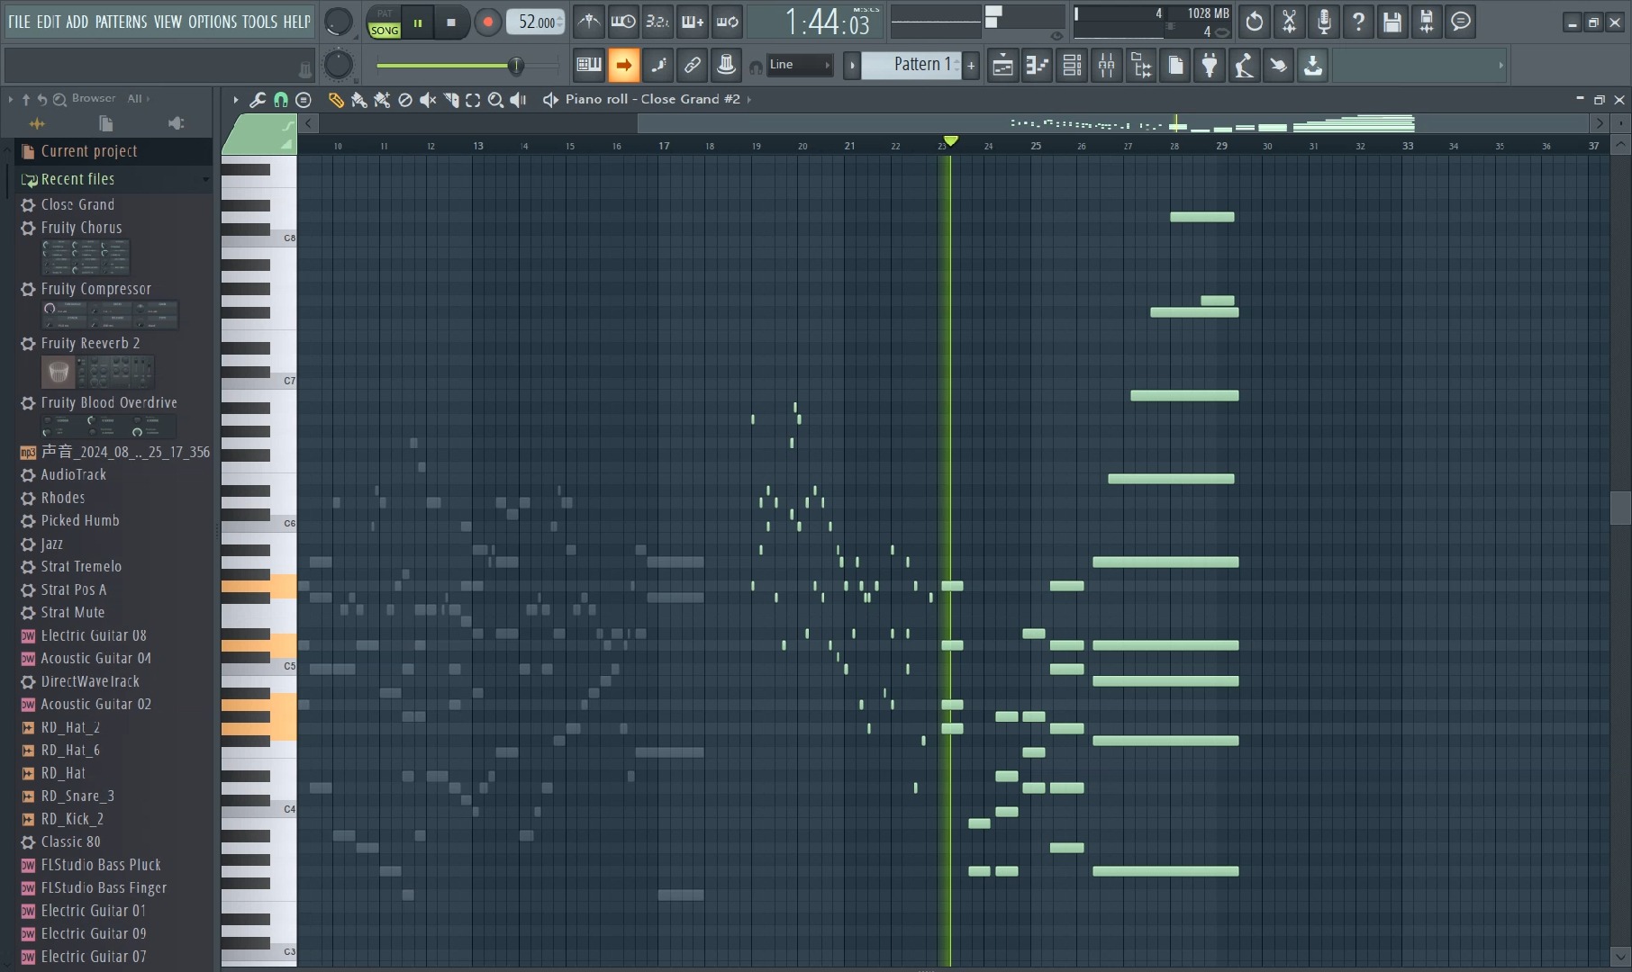Open the Line snap dropdown
This screenshot has width=1632, height=972.
tap(800, 65)
